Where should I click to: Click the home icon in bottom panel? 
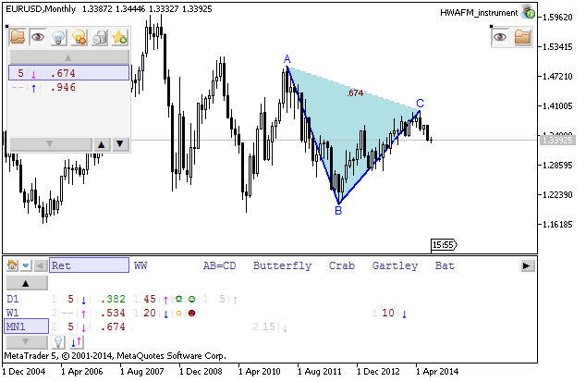(13, 265)
